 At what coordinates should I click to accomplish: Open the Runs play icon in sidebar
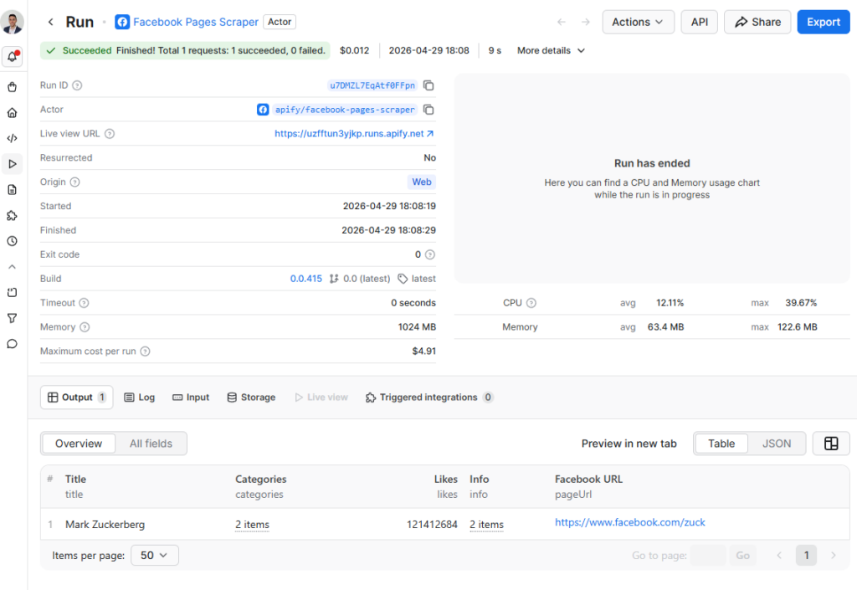pos(12,164)
